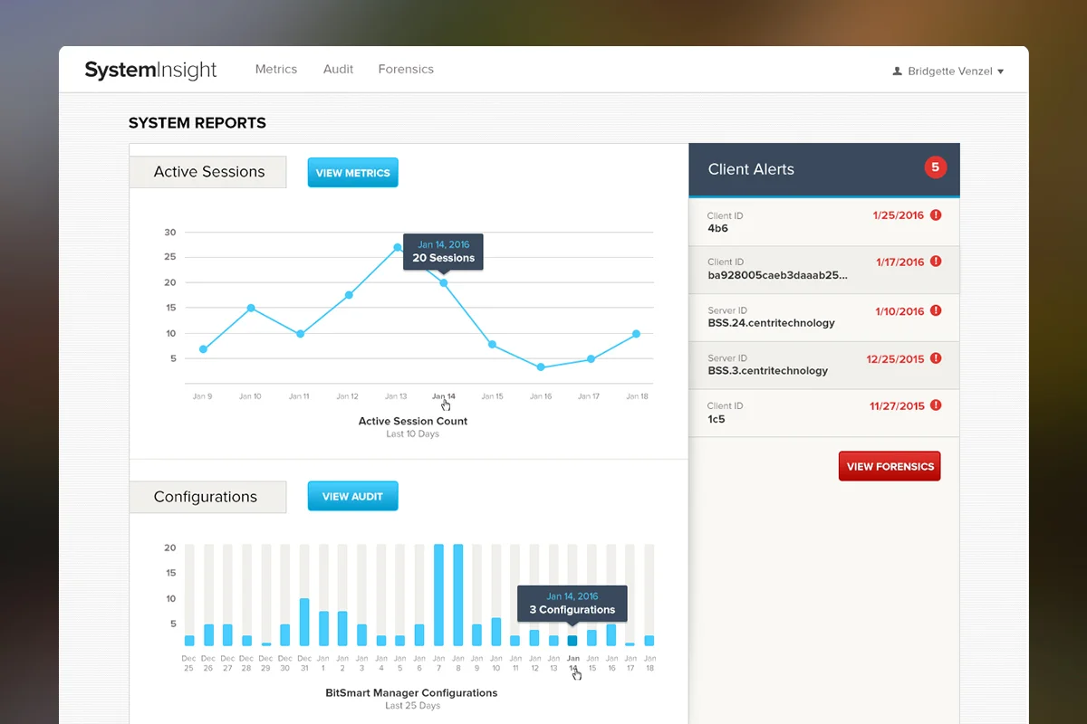
Task: Click the Dec 31 configurations bar
Action: (x=304, y=623)
